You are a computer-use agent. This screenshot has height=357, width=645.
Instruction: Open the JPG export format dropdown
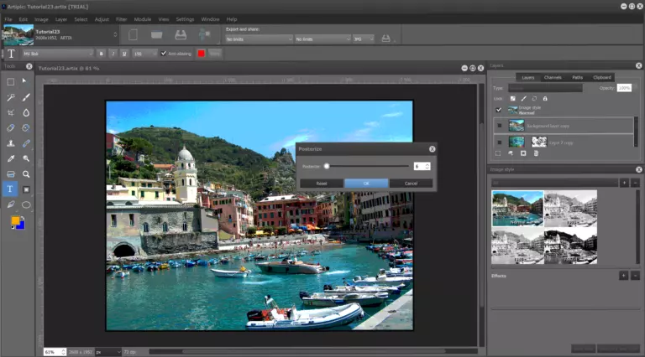[364, 39]
